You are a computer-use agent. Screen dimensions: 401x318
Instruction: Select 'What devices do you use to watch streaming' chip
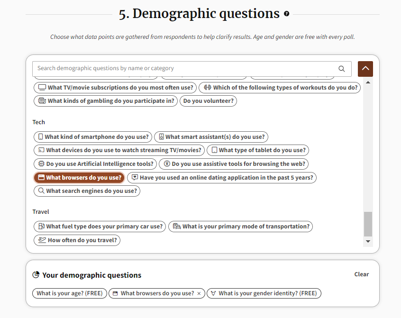tap(119, 150)
